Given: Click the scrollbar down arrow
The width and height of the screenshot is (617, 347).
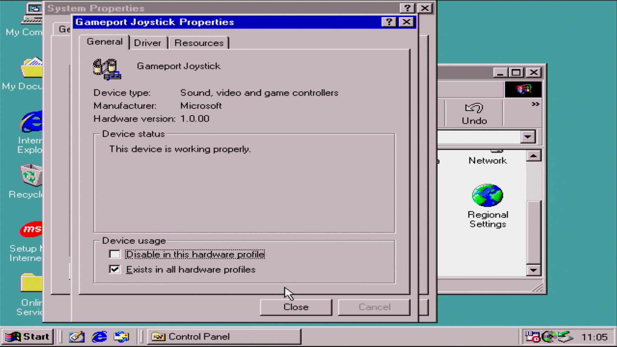Looking at the screenshot, I should point(533,270).
